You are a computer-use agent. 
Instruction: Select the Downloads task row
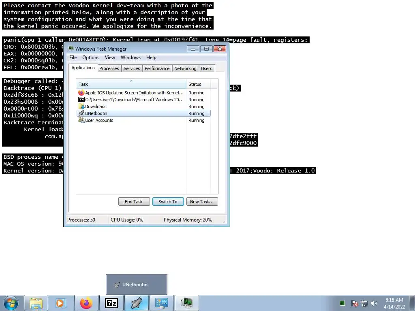144,107
